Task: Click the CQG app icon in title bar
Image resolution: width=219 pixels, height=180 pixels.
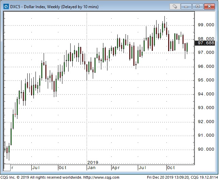Action: point(6,6)
